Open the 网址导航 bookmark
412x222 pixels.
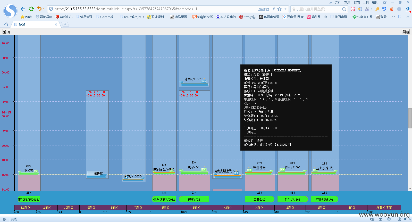pos(44,17)
